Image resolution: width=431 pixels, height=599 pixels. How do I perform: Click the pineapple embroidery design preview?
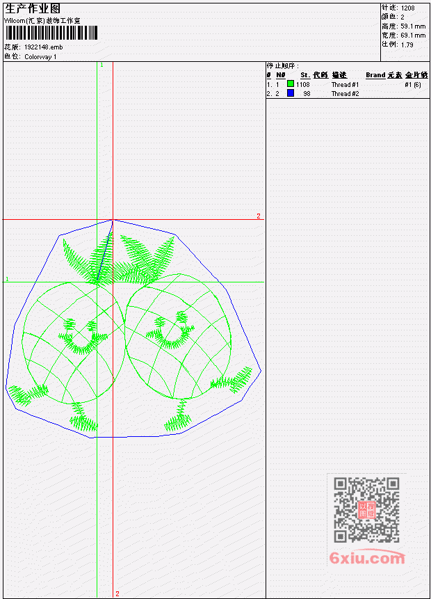pyautogui.click(x=133, y=328)
